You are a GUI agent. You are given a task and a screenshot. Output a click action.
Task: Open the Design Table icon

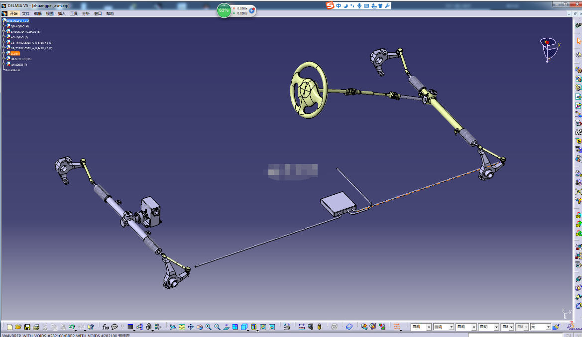[130, 327]
